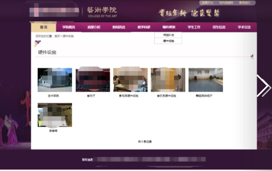Go to 首页 via the breadcrumb
The image size is (272, 171).
(57, 36)
